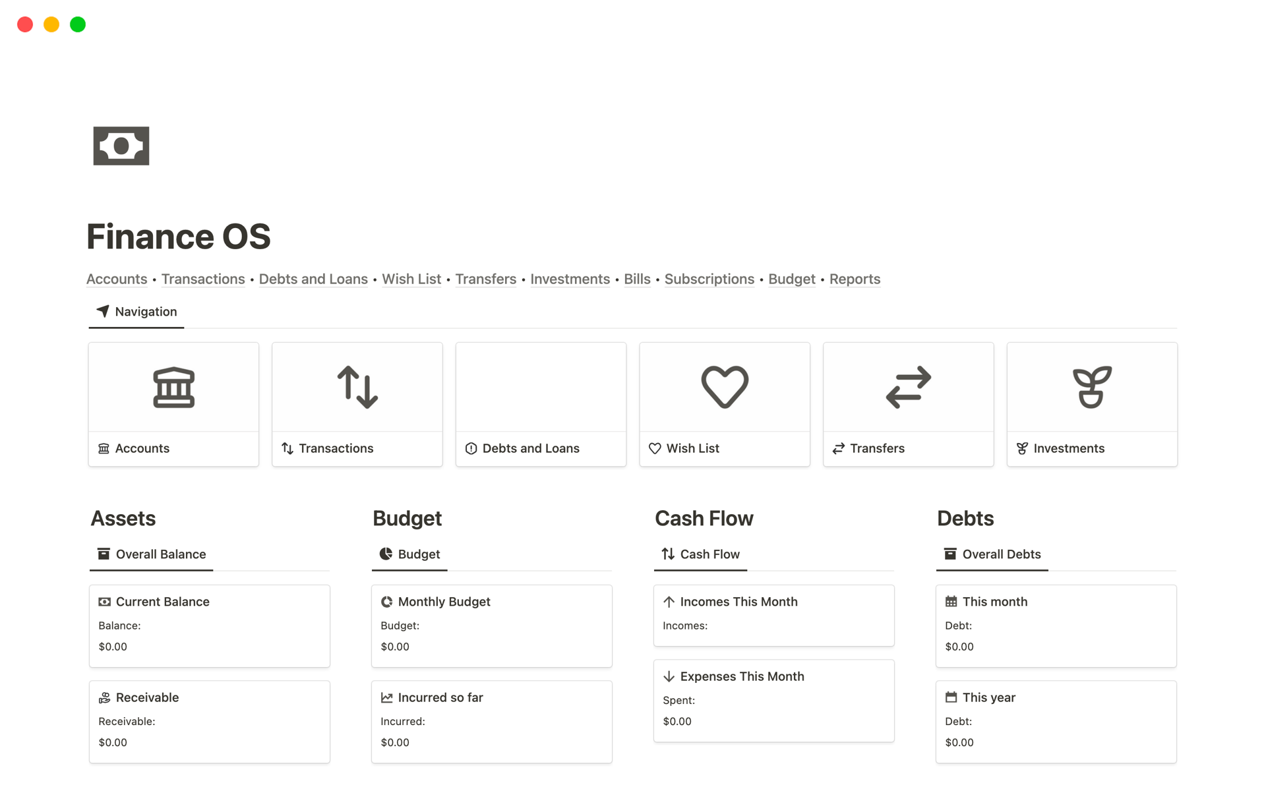Open the Debts and Loans card
Viewport: 1266px width, 791px height.
pos(531,448)
